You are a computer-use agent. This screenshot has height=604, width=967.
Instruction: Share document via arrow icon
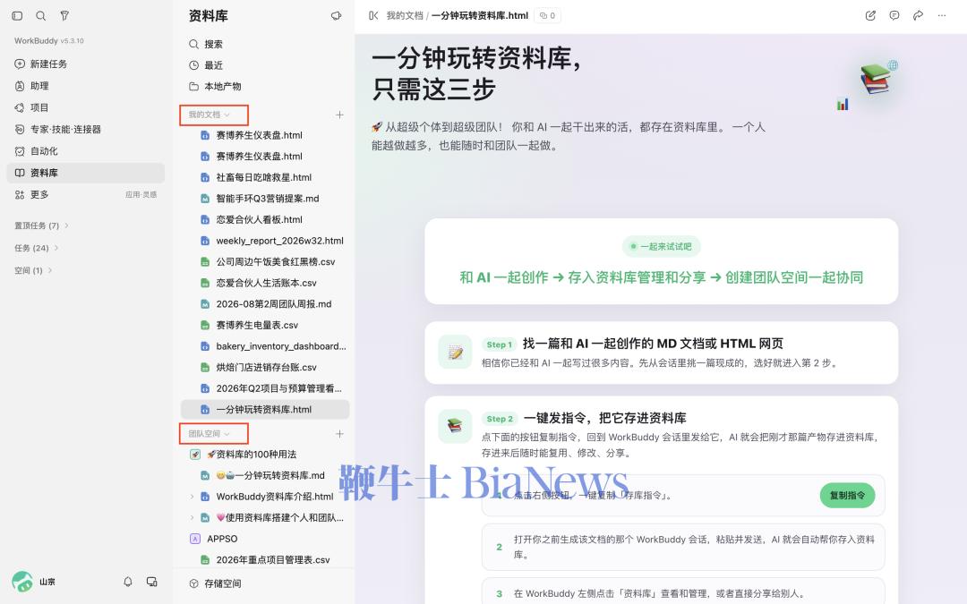pyautogui.click(x=918, y=16)
